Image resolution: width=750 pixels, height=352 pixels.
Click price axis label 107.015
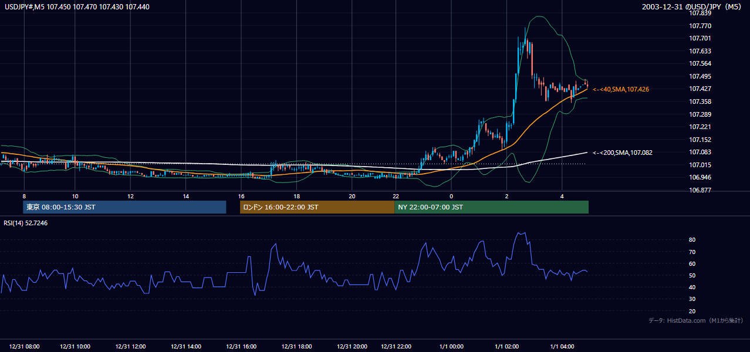(700, 165)
